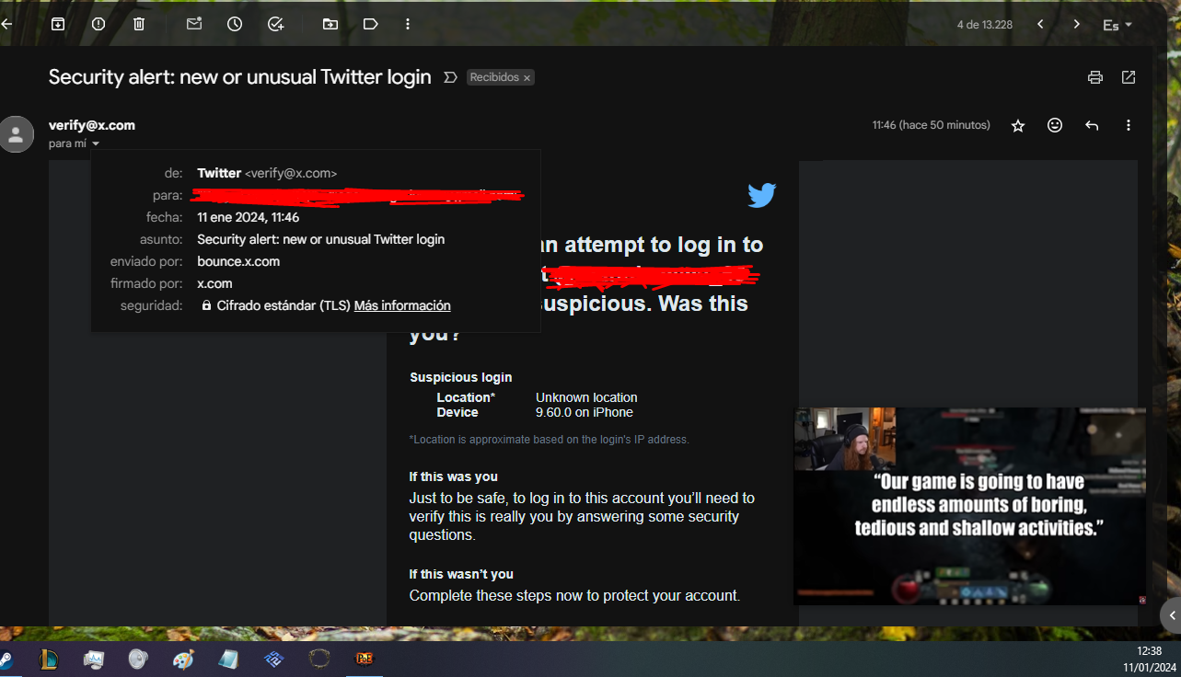Move the email to a folder
1181x677 pixels.
click(x=330, y=24)
